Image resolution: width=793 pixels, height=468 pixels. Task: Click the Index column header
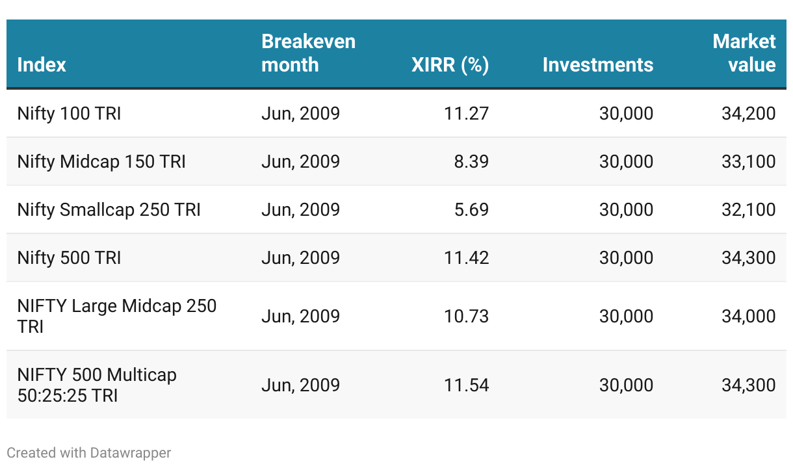coord(42,65)
